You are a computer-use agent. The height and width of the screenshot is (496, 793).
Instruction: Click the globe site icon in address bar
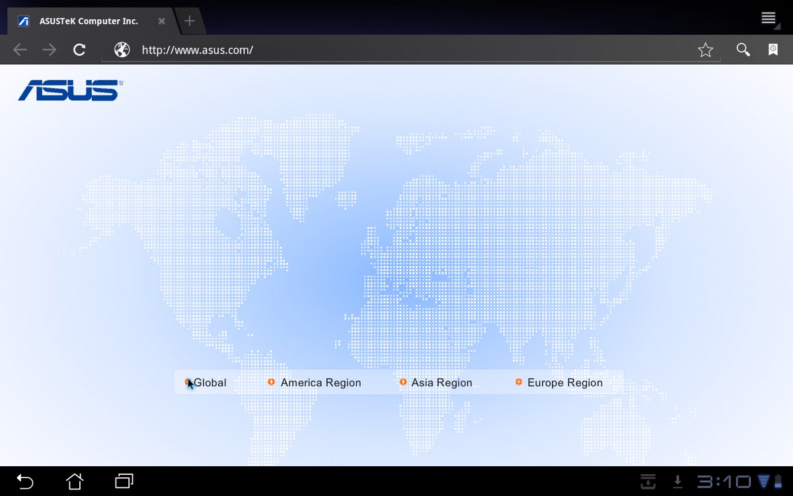(122, 50)
